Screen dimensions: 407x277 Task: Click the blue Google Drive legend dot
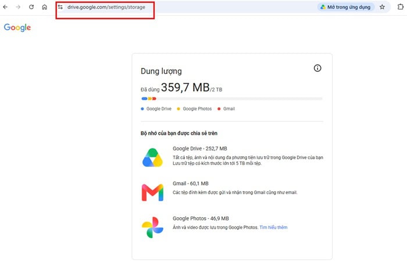[x=142, y=109]
